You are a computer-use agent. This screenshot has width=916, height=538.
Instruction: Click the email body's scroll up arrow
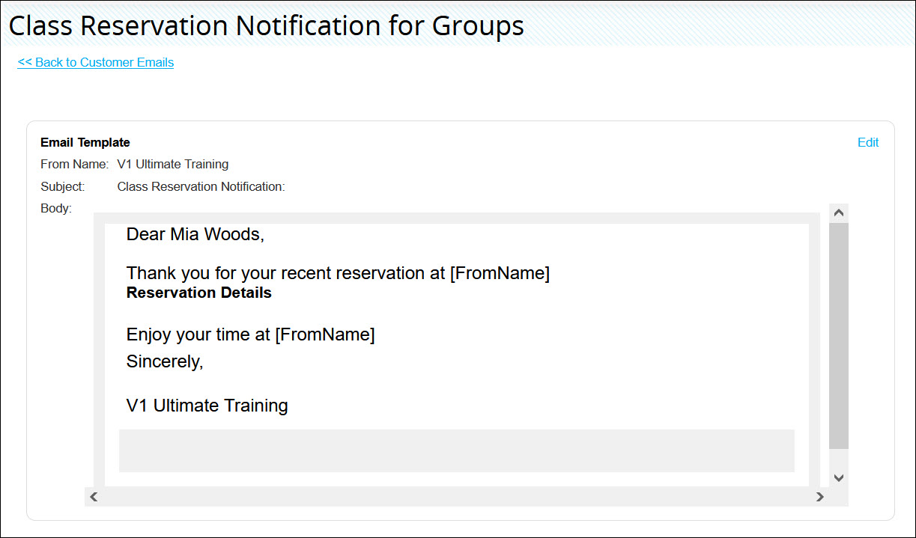point(839,213)
